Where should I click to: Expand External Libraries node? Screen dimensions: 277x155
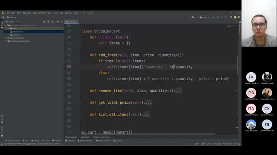coord(5,38)
